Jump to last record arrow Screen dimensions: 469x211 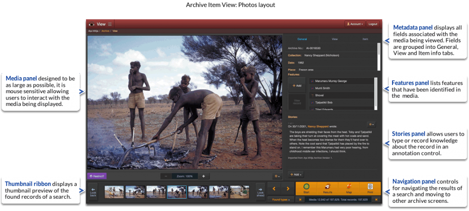tap(376, 200)
